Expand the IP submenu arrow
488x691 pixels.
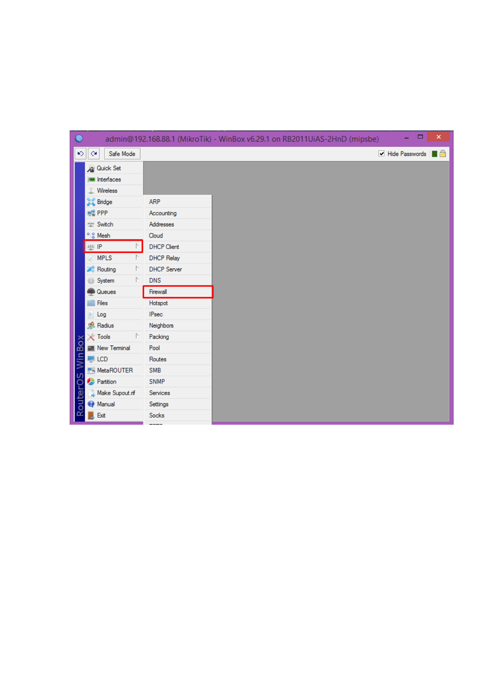137,246
